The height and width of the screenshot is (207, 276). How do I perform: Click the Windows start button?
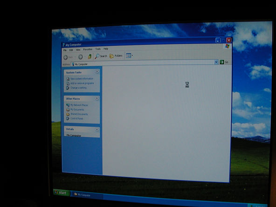click(62, 193)
